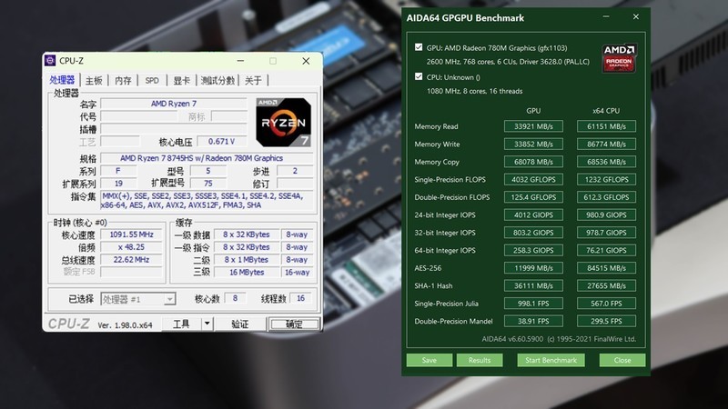Click GPU Memory Copy value 68078 MB/s
The height and width of the screenshot is (409, 728).
tap(533, 162)
